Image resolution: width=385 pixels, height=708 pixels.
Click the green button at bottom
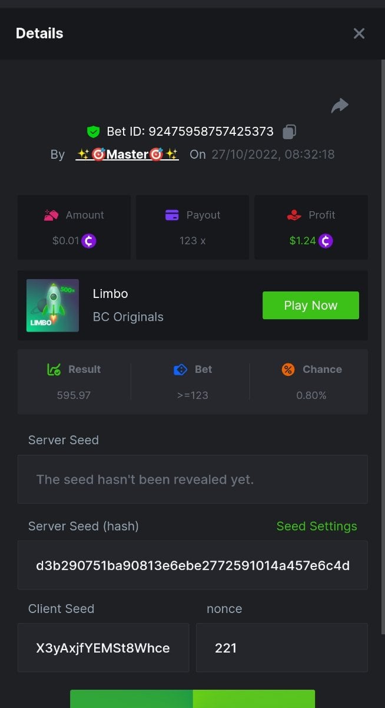coord(192,699)
